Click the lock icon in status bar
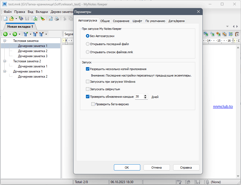The height and width of the screenshot is (185, 241). coord(188,182)
